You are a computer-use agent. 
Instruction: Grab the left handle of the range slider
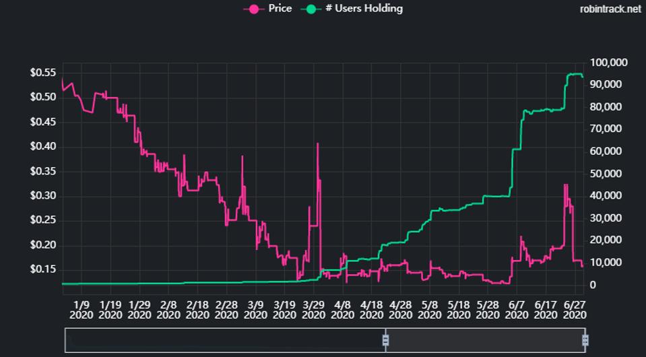tap(385, 340)
